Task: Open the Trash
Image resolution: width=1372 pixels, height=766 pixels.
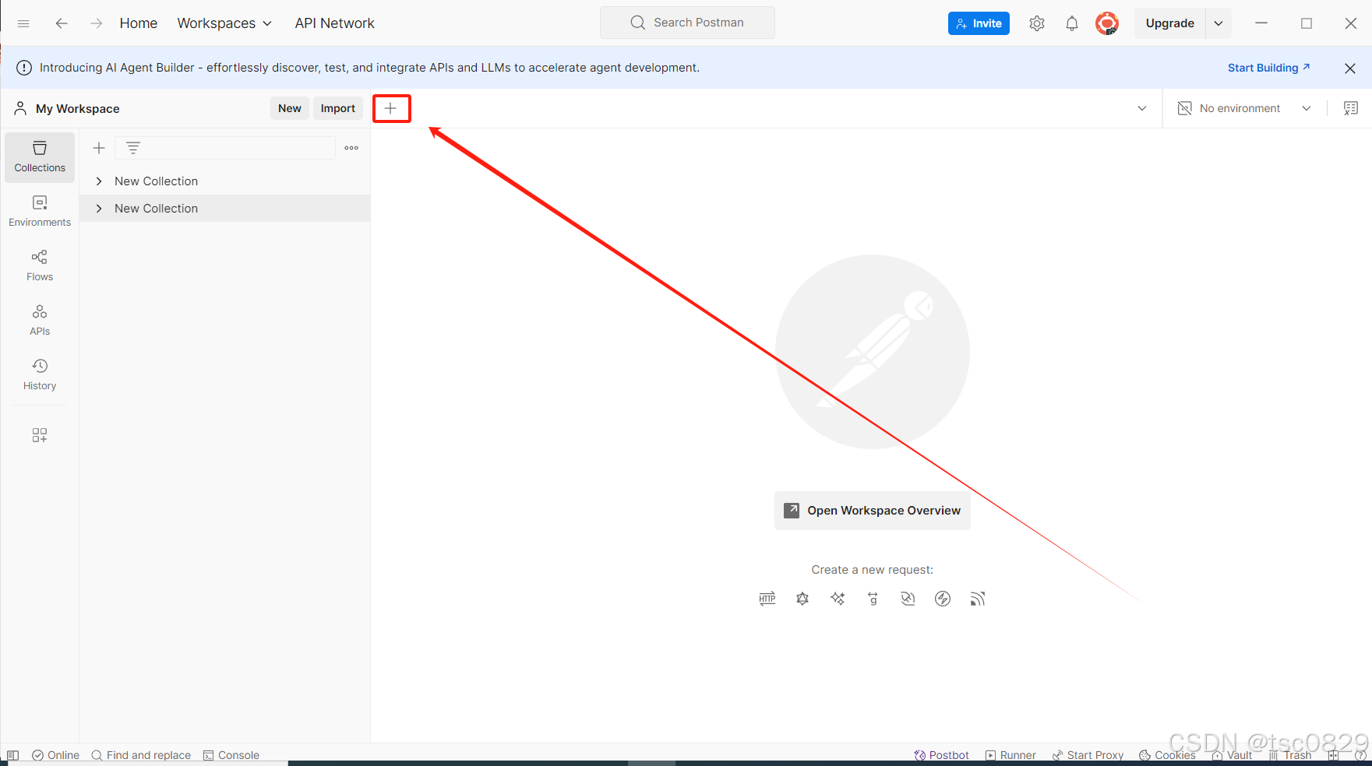Action: pos(1289,755)
